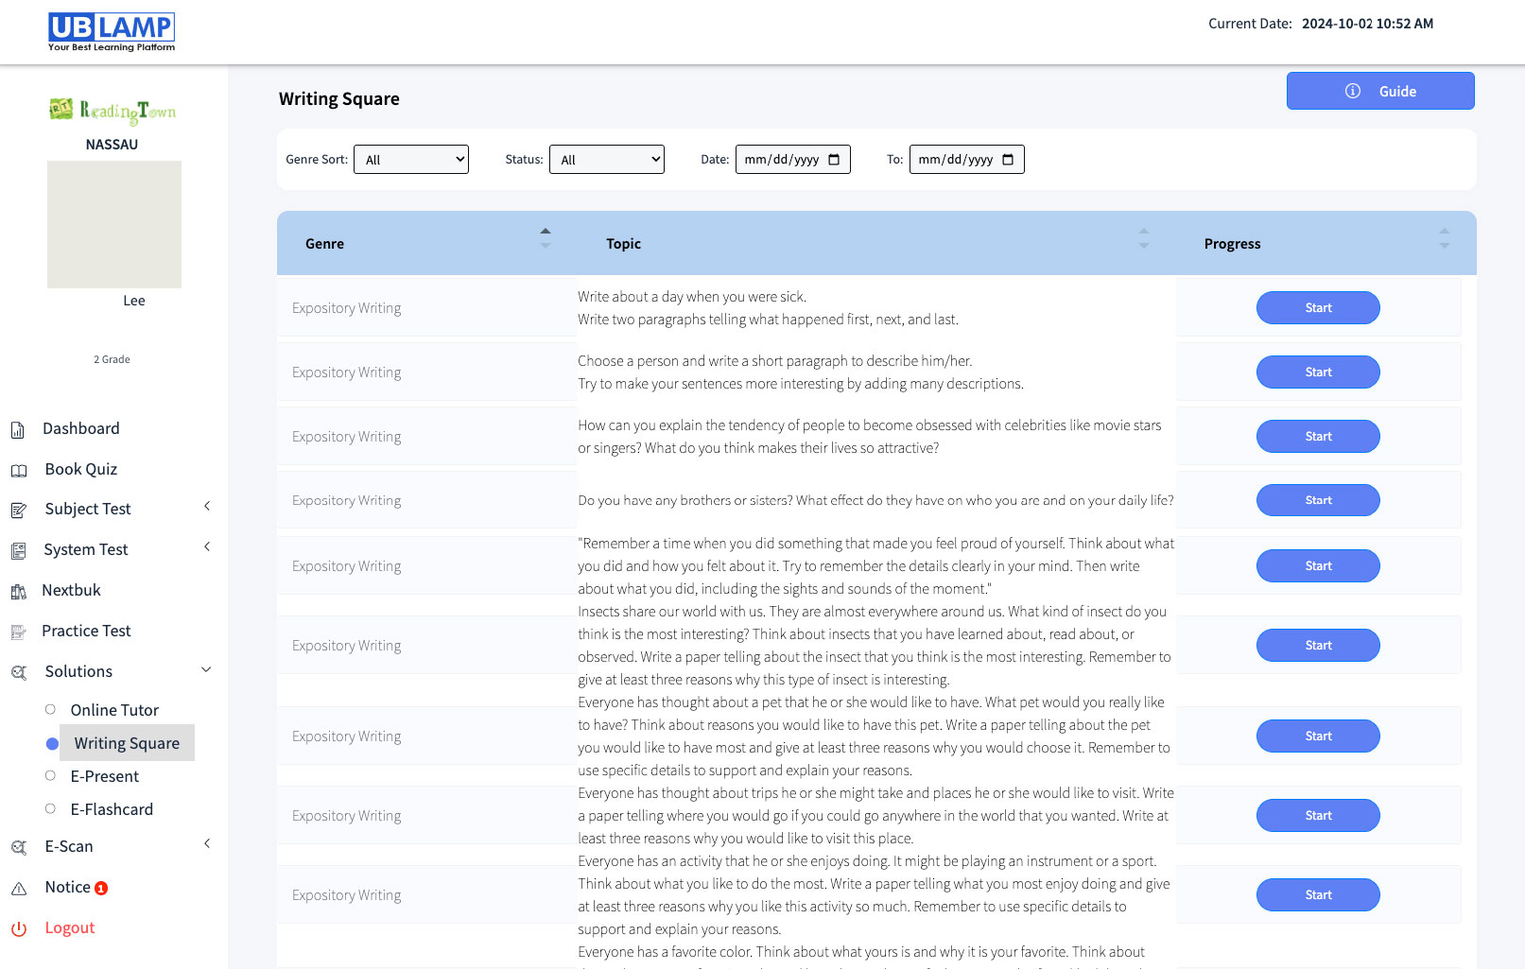This screenshot has width=1525, height=970.
Task: Click the Writing Square page heading
Action: 339,99
